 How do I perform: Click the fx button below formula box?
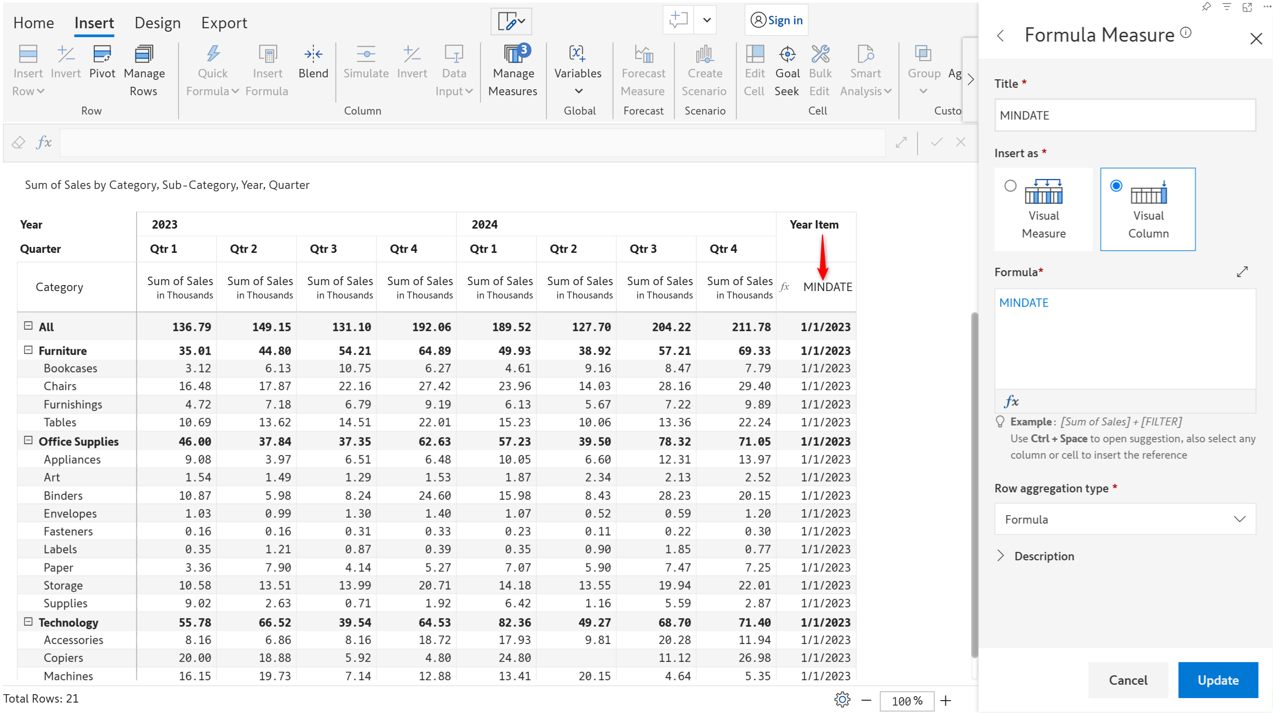tap(1011, 401)
